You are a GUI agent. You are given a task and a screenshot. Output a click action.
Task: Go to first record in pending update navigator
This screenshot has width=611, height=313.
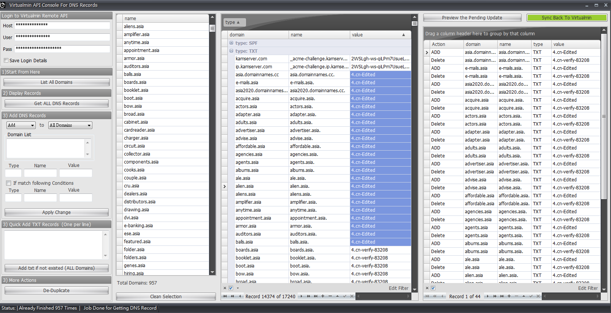tap(427, 296)
